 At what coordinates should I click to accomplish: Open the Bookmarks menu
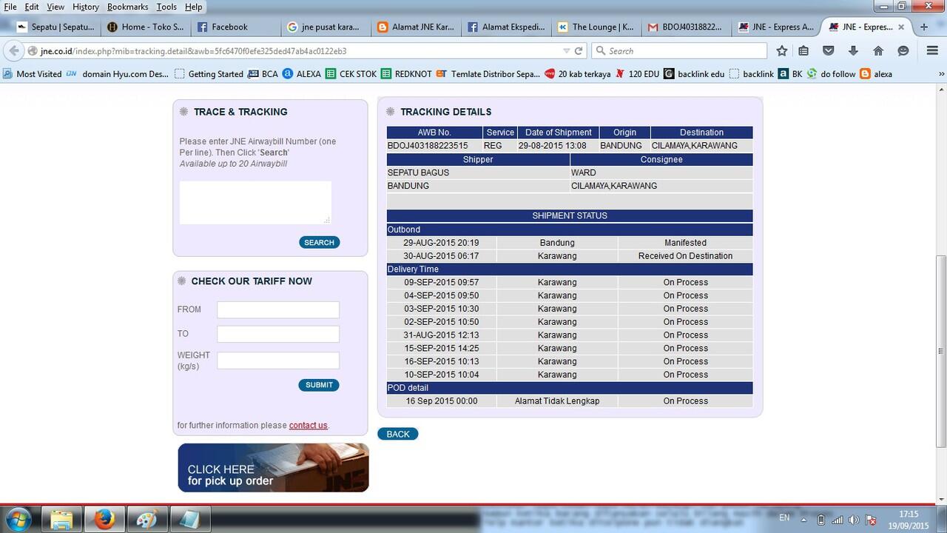(127, 7)
